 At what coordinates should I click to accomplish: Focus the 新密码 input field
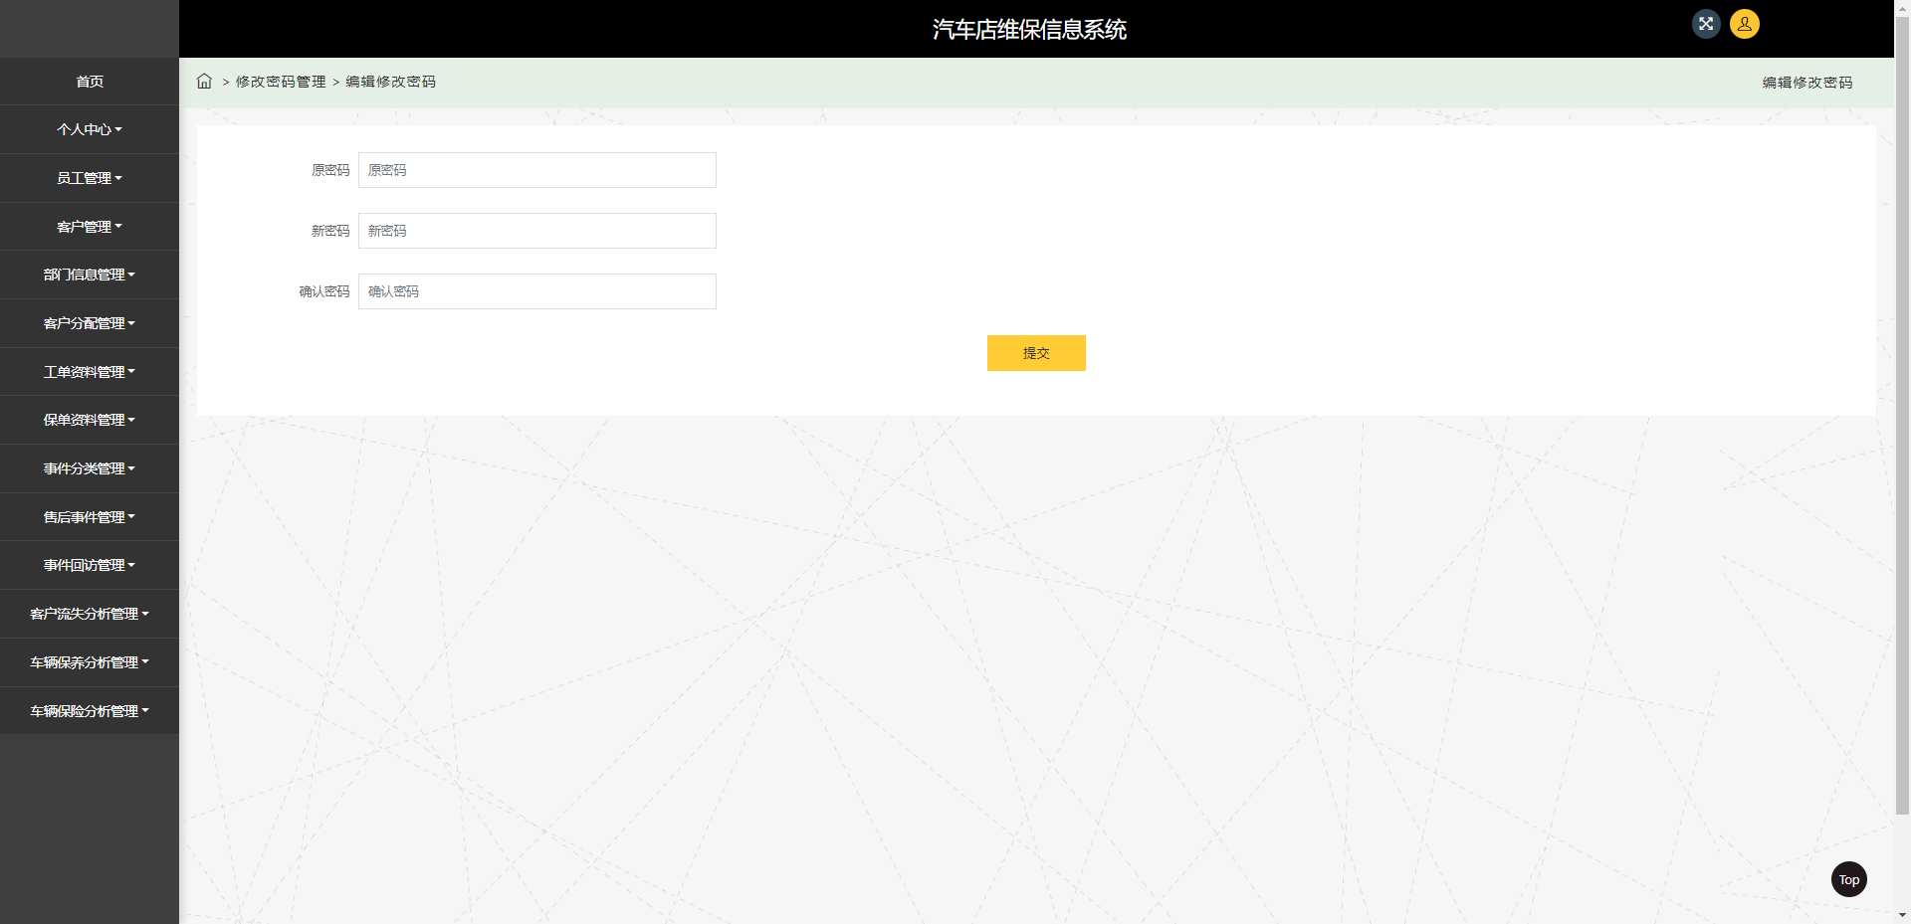[x=537, y=231]
